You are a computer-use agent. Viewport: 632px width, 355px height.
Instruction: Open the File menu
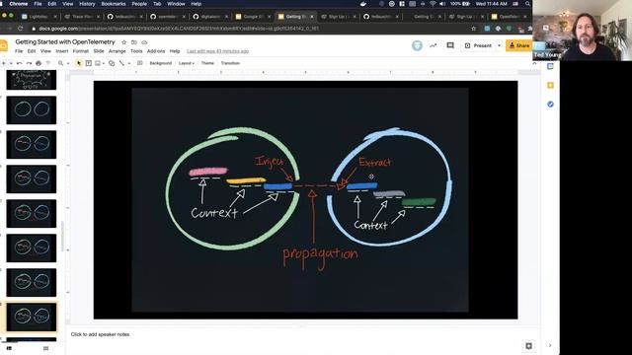click(x=19, y=51)
